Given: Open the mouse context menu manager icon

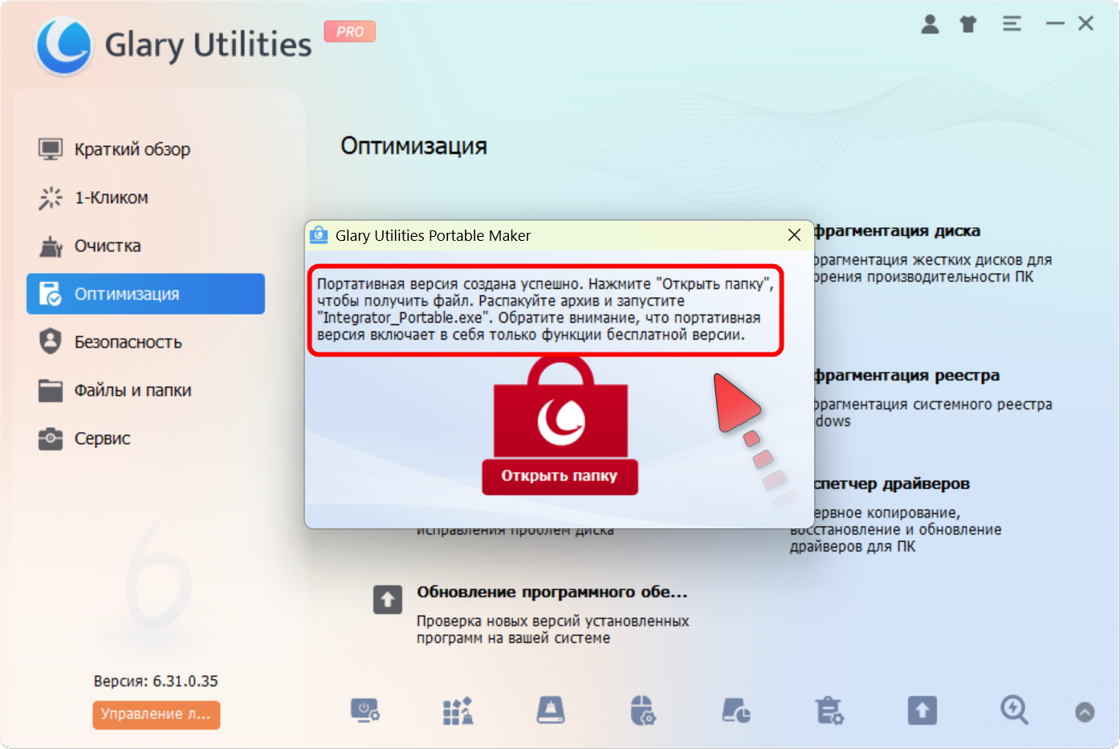Looking at the screenshot, I should tap(643, 710).
